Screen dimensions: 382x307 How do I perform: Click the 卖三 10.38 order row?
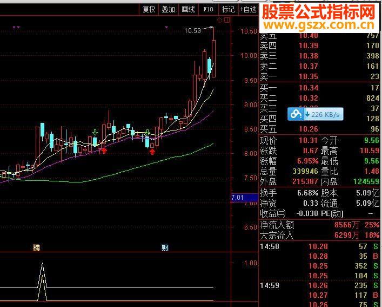click(x=319, y=56)
